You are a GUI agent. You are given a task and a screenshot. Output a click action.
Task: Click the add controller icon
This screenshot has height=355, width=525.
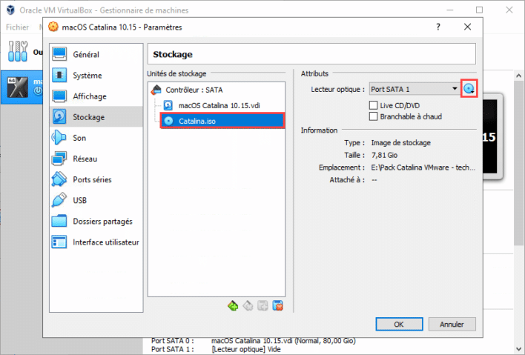(233, 306)
